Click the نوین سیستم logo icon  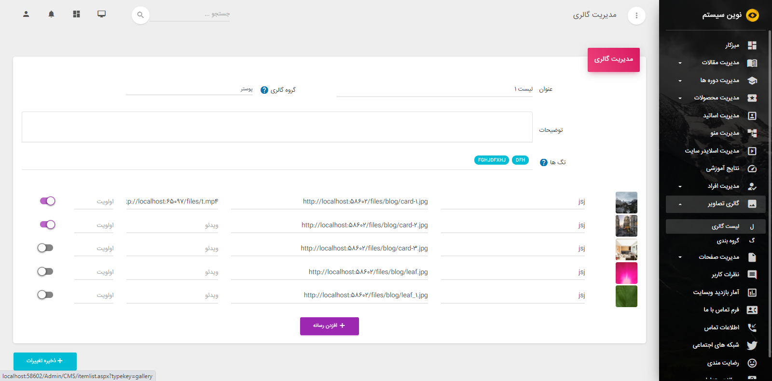coord(752,15)
